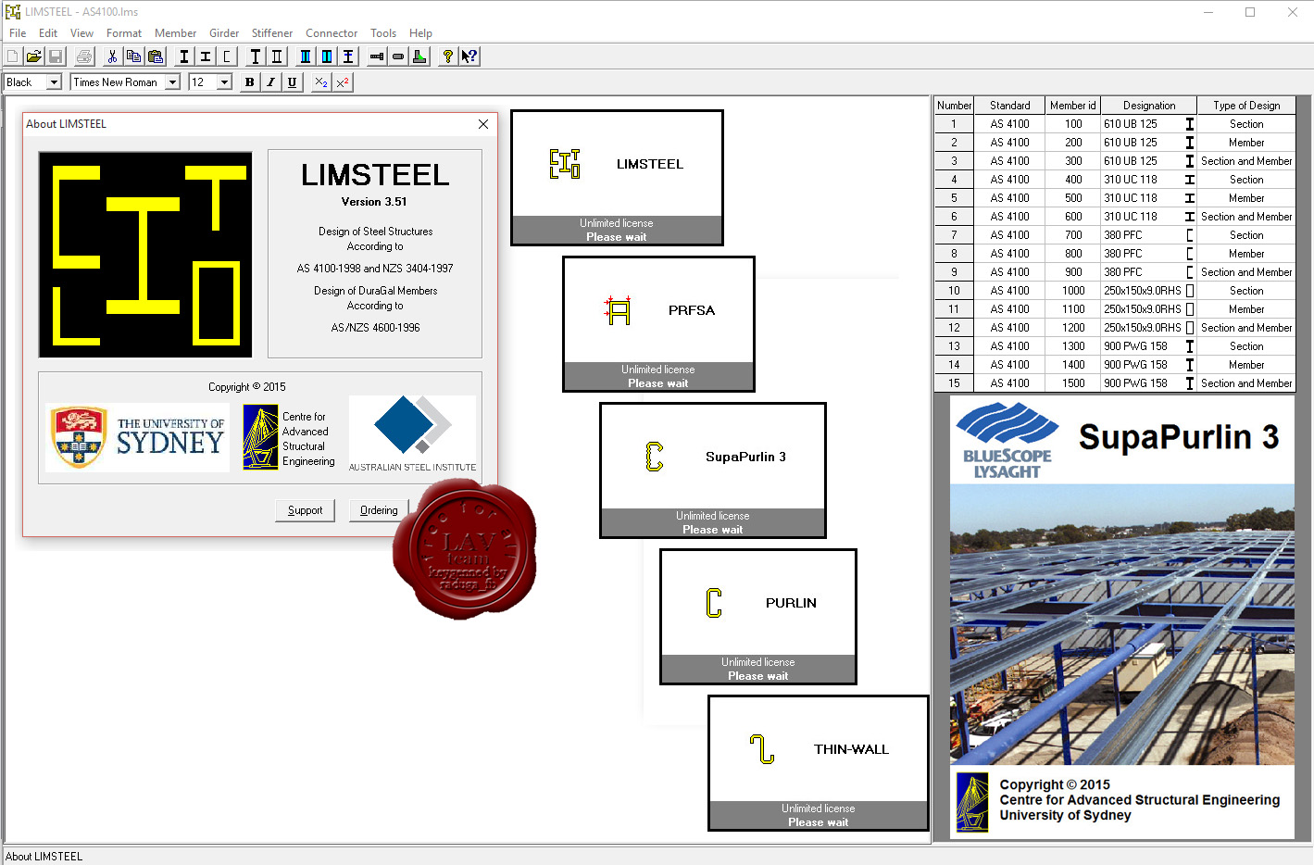Open help with the yellow question mark

point(448,56)
